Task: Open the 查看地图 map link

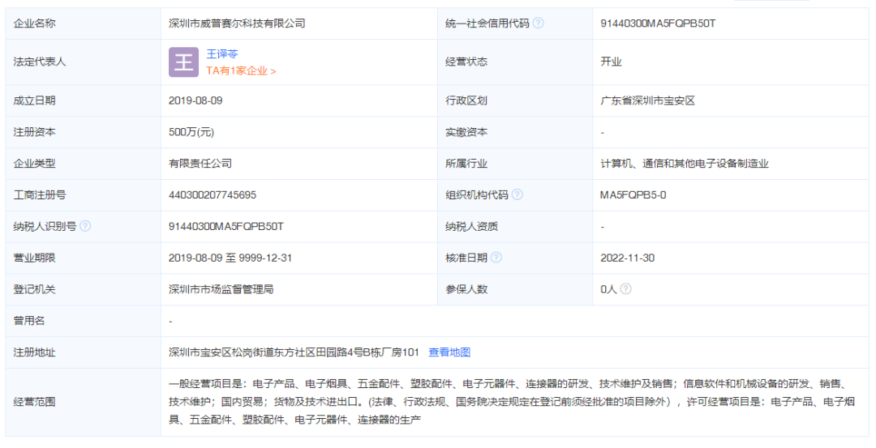Action: point(449,352)
